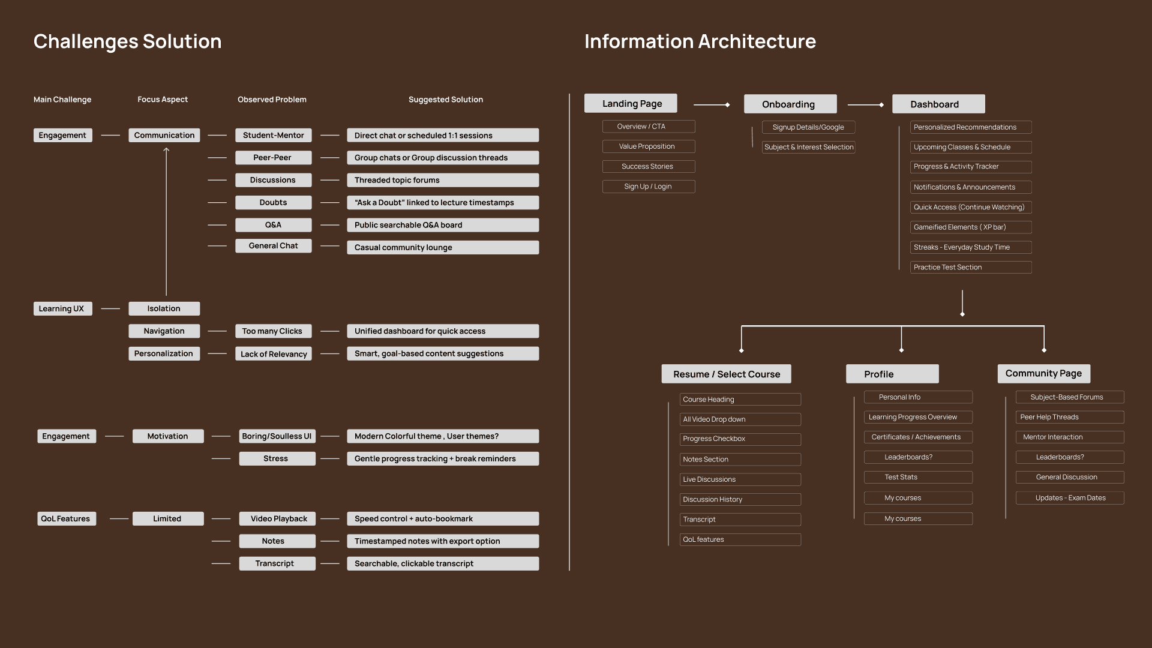
Task: Click Certificates / Achievements box
Action: pos(917,437)
